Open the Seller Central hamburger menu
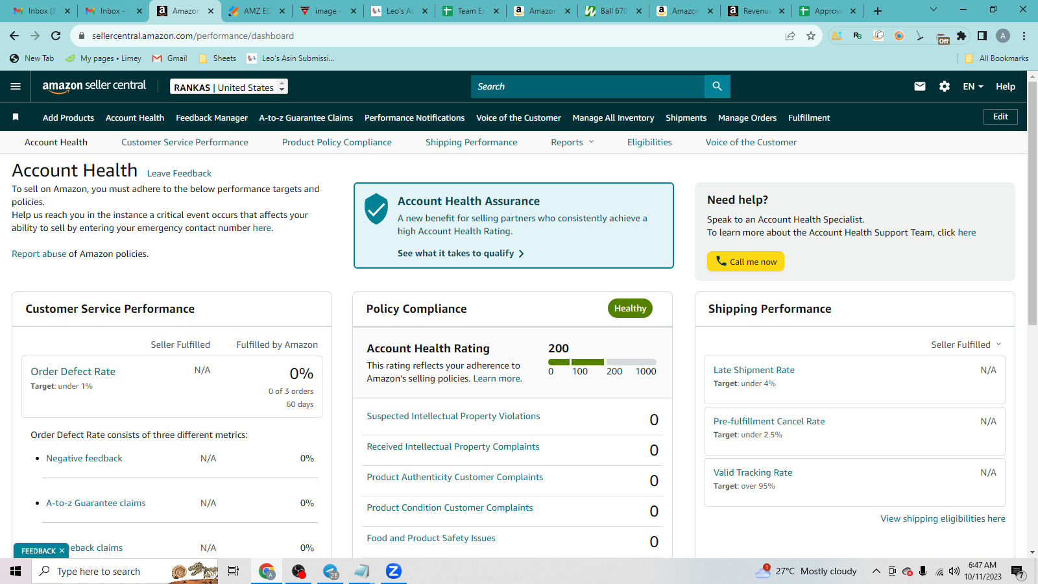Viewport: 1038px width, 584px height. 16,86
